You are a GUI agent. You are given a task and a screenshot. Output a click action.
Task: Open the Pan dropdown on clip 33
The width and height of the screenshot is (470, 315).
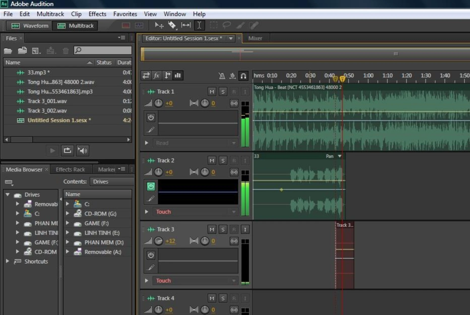tap(339, 156)
